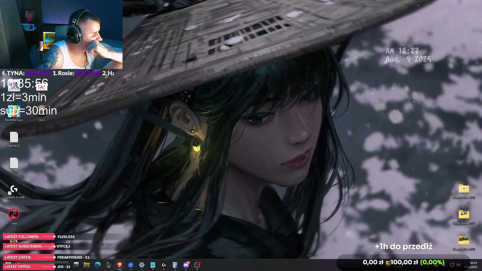Click the JED - $2 latest tipper text
This screenshot has height=271, width=482.
point(64,267)
